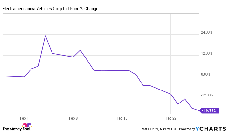Select the -19.77% end value flag
The width and height of the screenshot is (229, 133).
point(209,110)
